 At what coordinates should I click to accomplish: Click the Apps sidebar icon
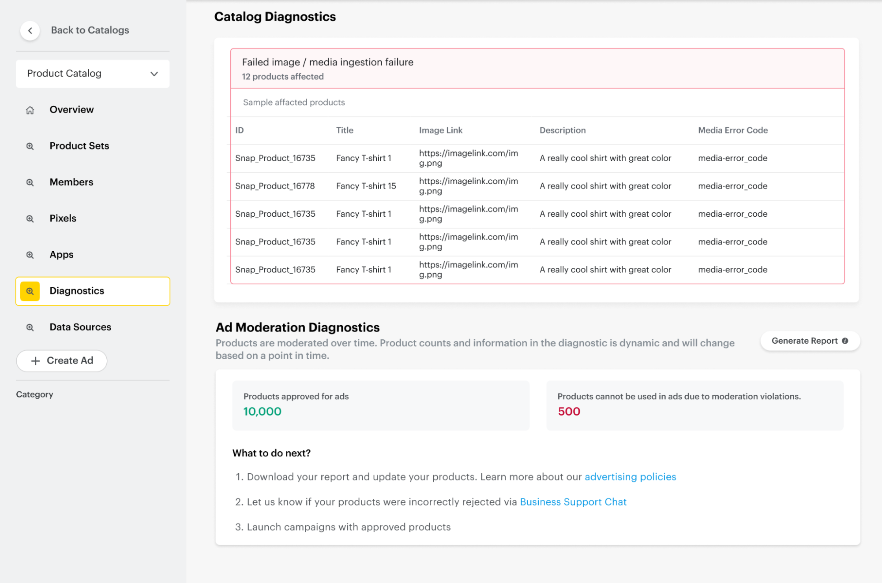30,255
